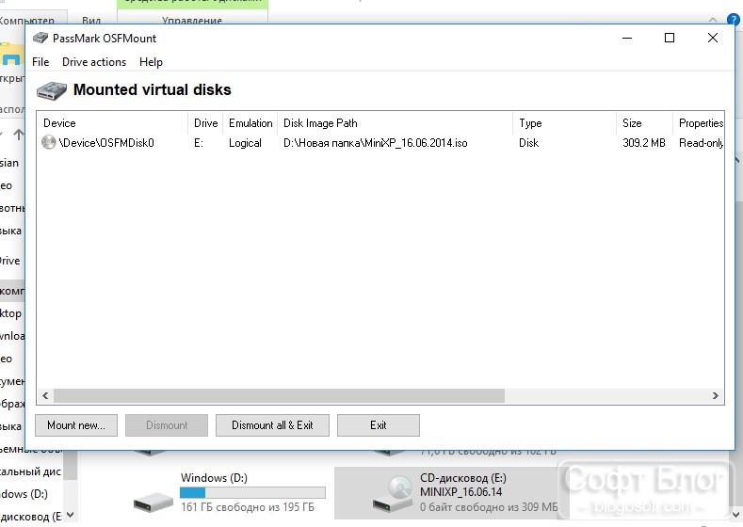Click the 309.2 MB size cell
Viewport: 743px width, 527px height.
click(644, 143)
